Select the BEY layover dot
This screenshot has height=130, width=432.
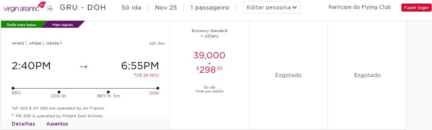[108, 92]
